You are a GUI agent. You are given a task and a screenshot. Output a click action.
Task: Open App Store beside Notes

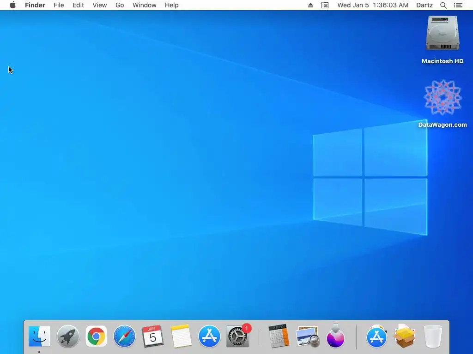tap(209, 336)
